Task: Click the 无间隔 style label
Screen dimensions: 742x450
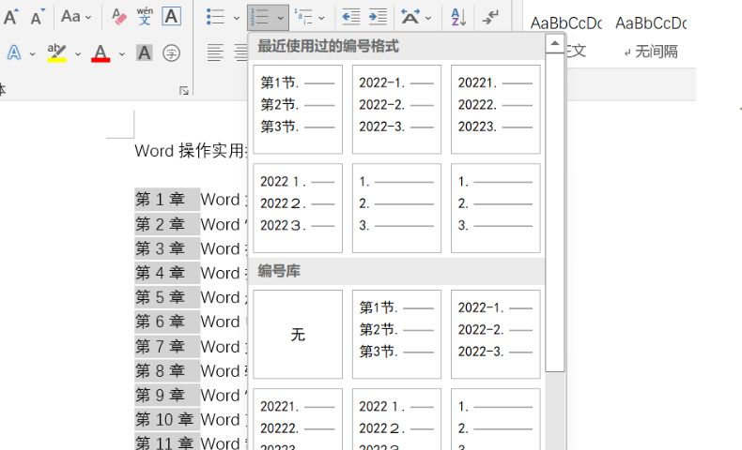Action: pyautogui.click(x=656, y=51)
